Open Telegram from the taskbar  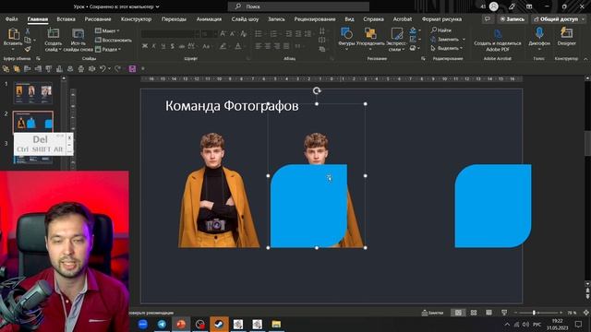(162, 324)
